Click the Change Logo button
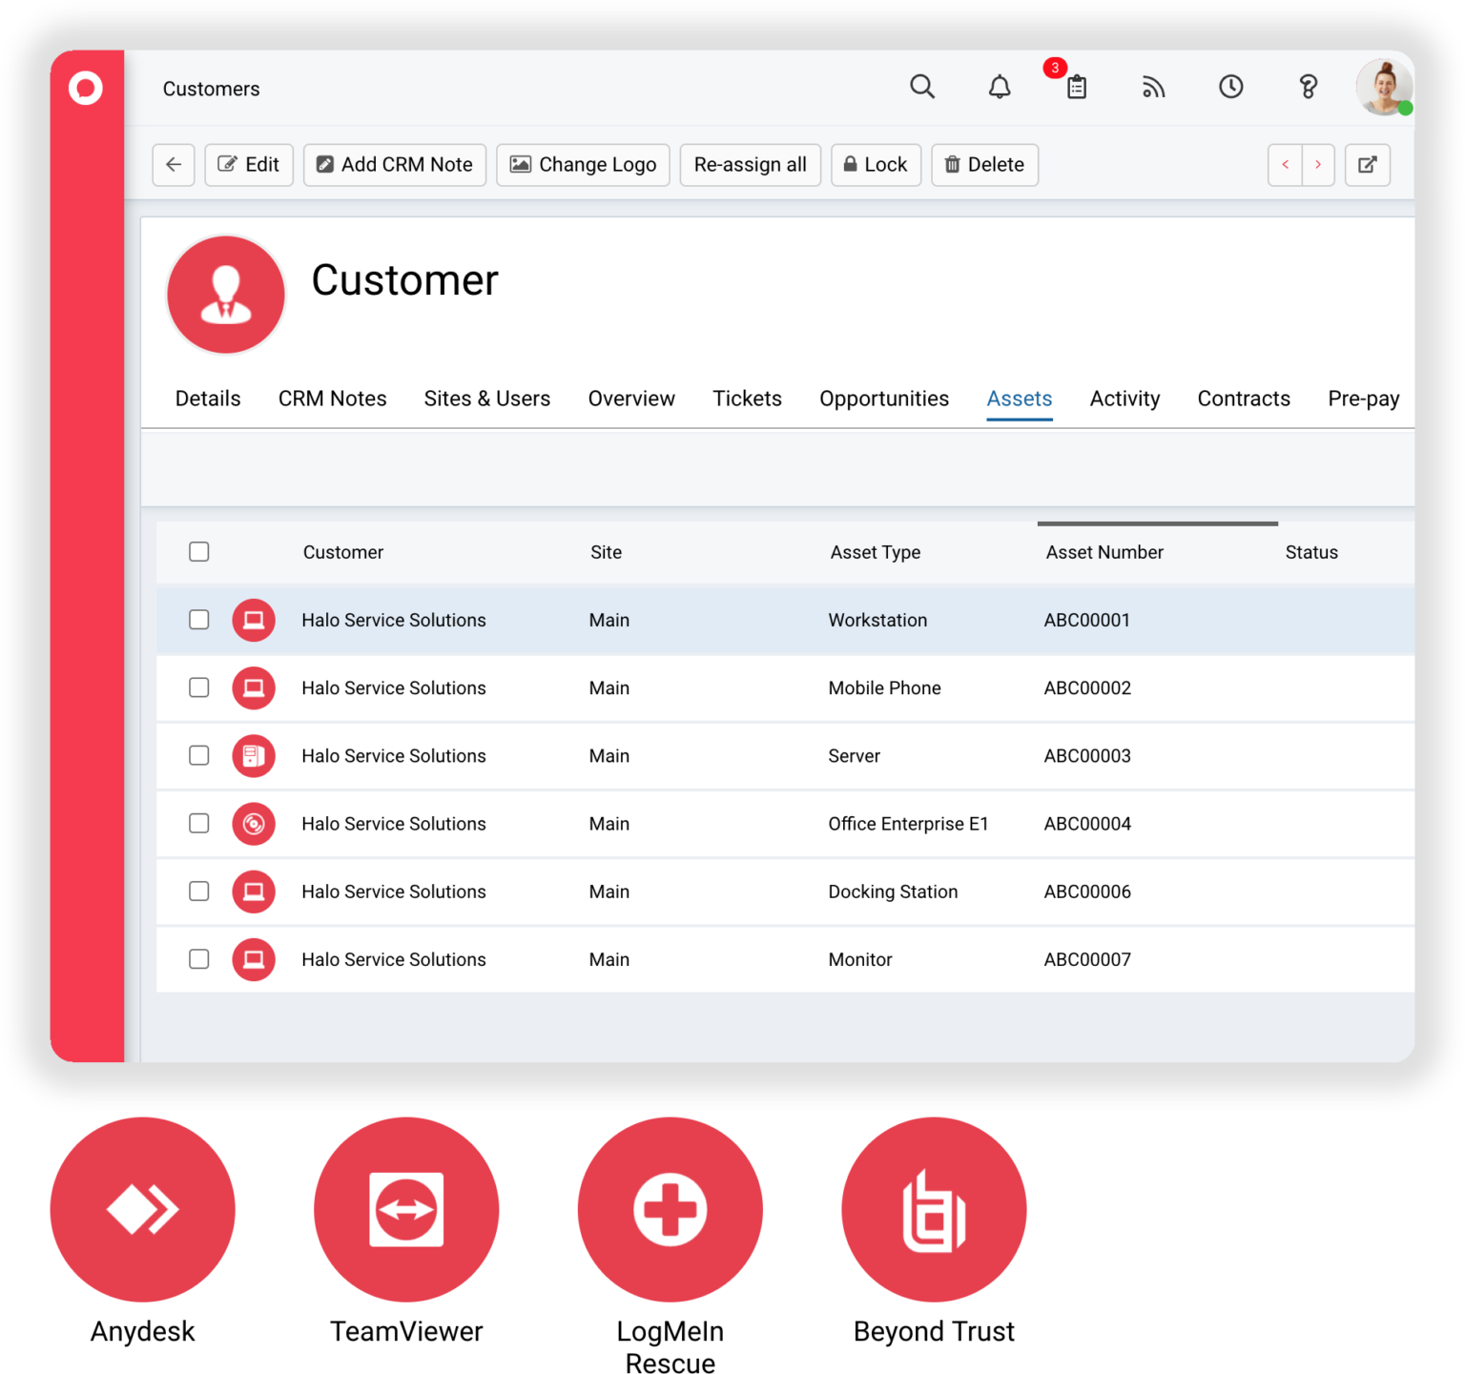1465x1374 pixels. pyautogui.click(x=583, y=164)
